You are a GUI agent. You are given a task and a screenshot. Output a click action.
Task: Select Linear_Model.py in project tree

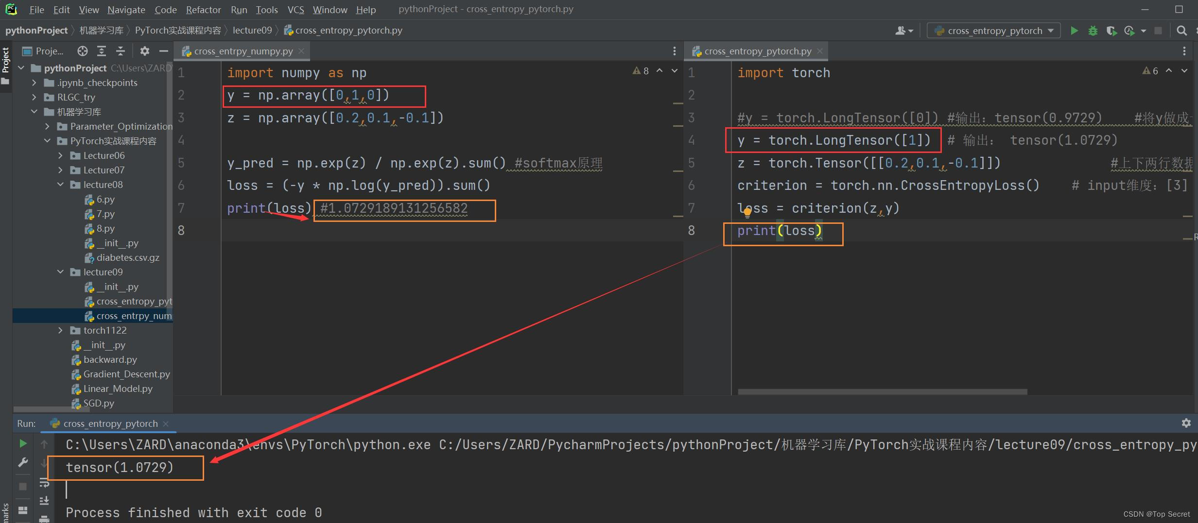[112, 388]
